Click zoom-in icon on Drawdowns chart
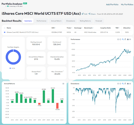This screenshot has height=125, width=134. point(118,84)
